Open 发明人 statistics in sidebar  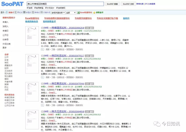(x=5, y=27)
